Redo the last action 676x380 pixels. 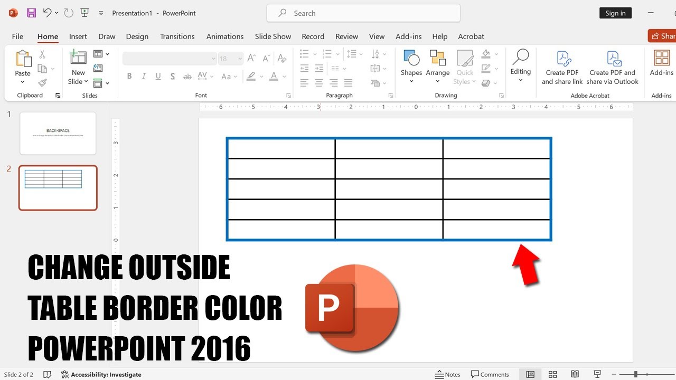pyautogui.click(x=69, y=13)
